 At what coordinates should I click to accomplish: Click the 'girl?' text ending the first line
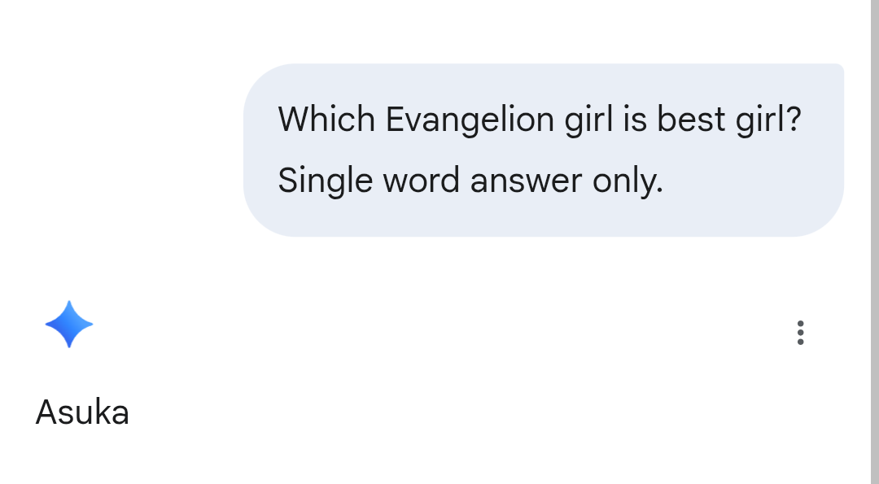click(768, 120)
